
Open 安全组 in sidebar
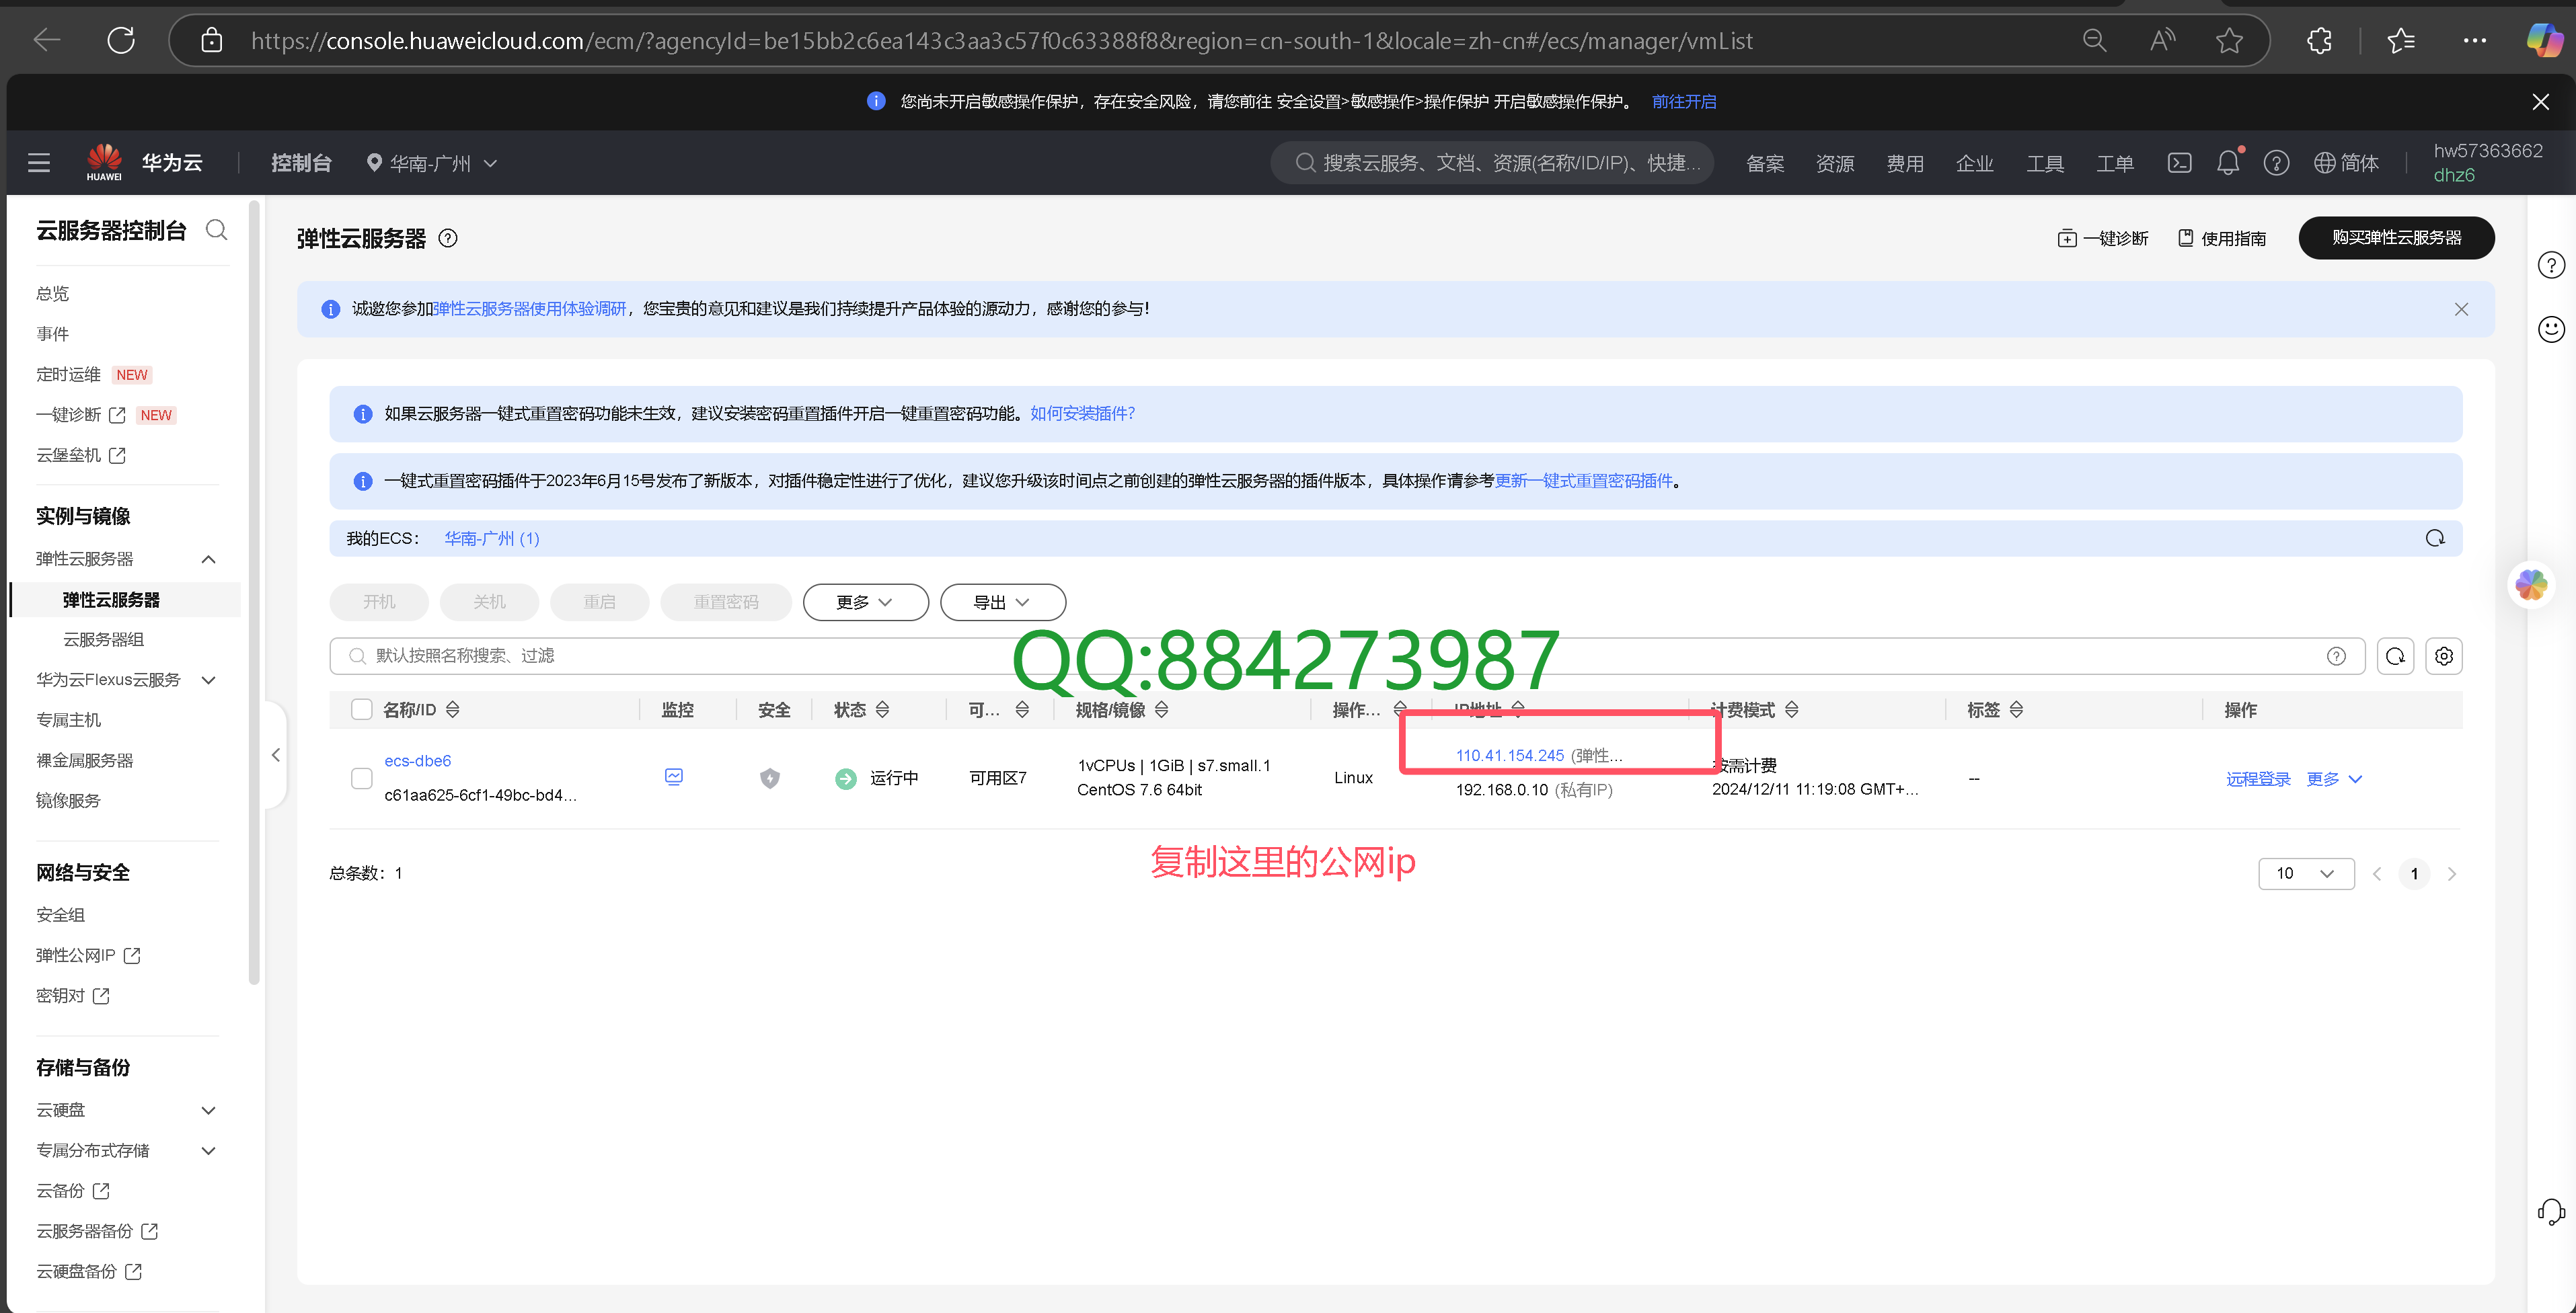[x=61, y=915]
